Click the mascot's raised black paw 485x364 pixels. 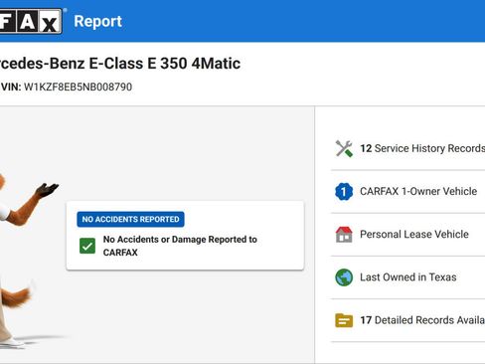tap(47, 190)
